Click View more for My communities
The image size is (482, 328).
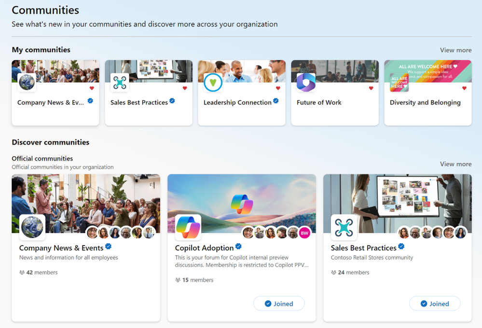click(x=455, y=50)
